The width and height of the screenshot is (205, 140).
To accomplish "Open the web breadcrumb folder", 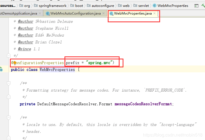I will point(124,6).
